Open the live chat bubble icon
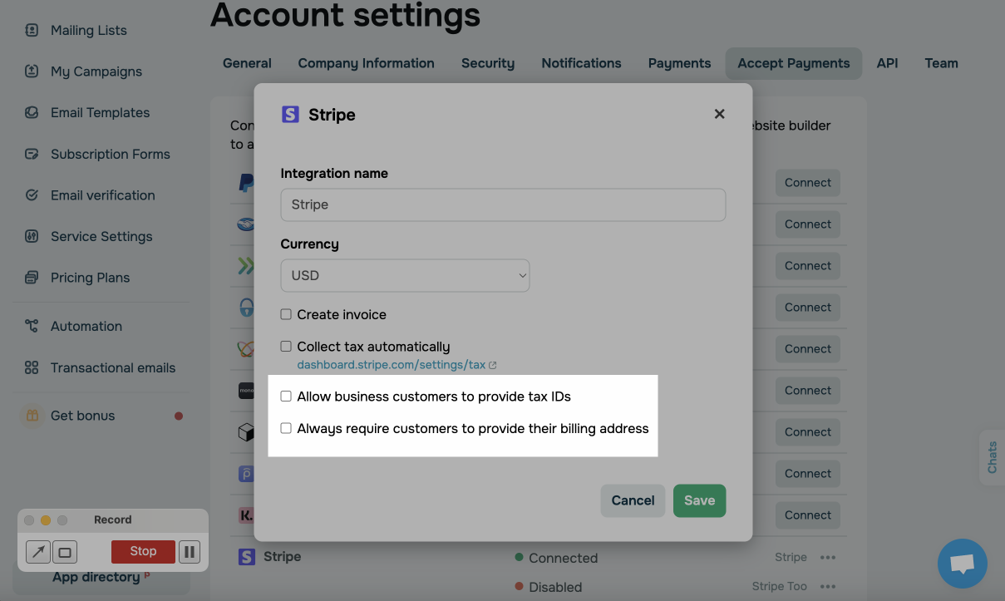This screenshot has height=601, width=1005. (962, 564)
